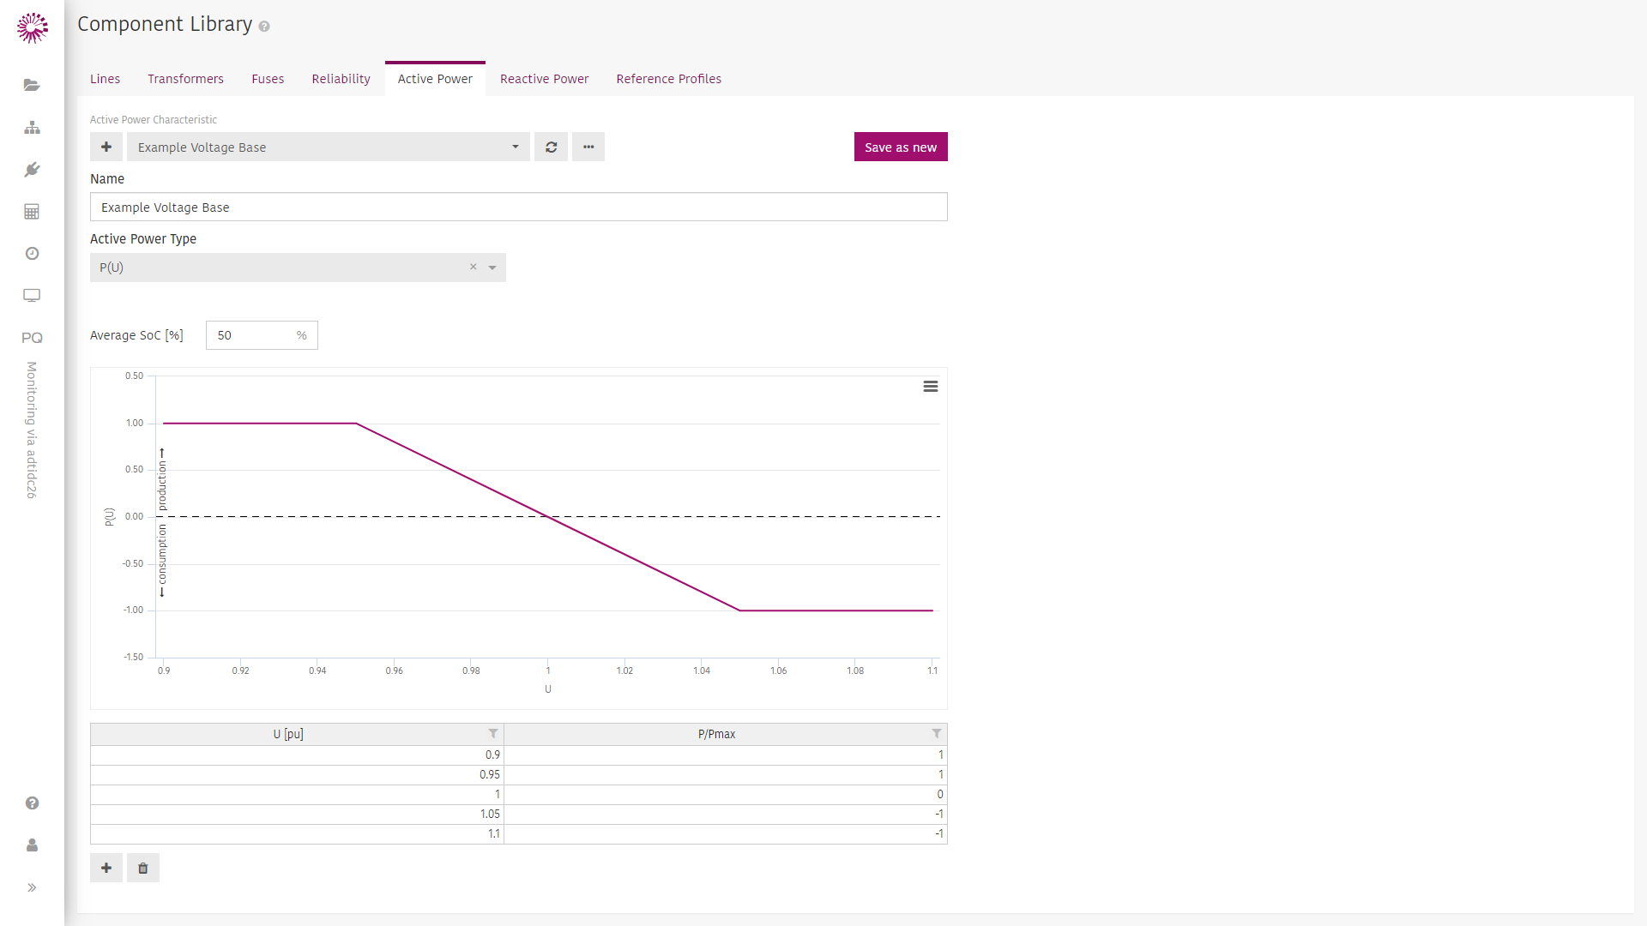Screen dimensions: 1647x926
Task: Add a new table row
Action: (x=106, y=868)
